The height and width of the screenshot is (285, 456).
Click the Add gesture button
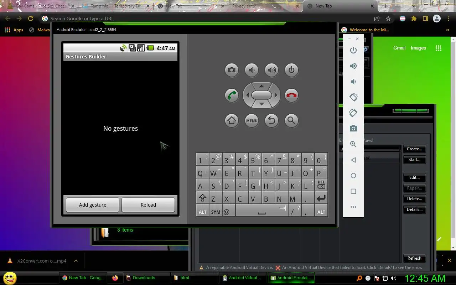point(93,205)
